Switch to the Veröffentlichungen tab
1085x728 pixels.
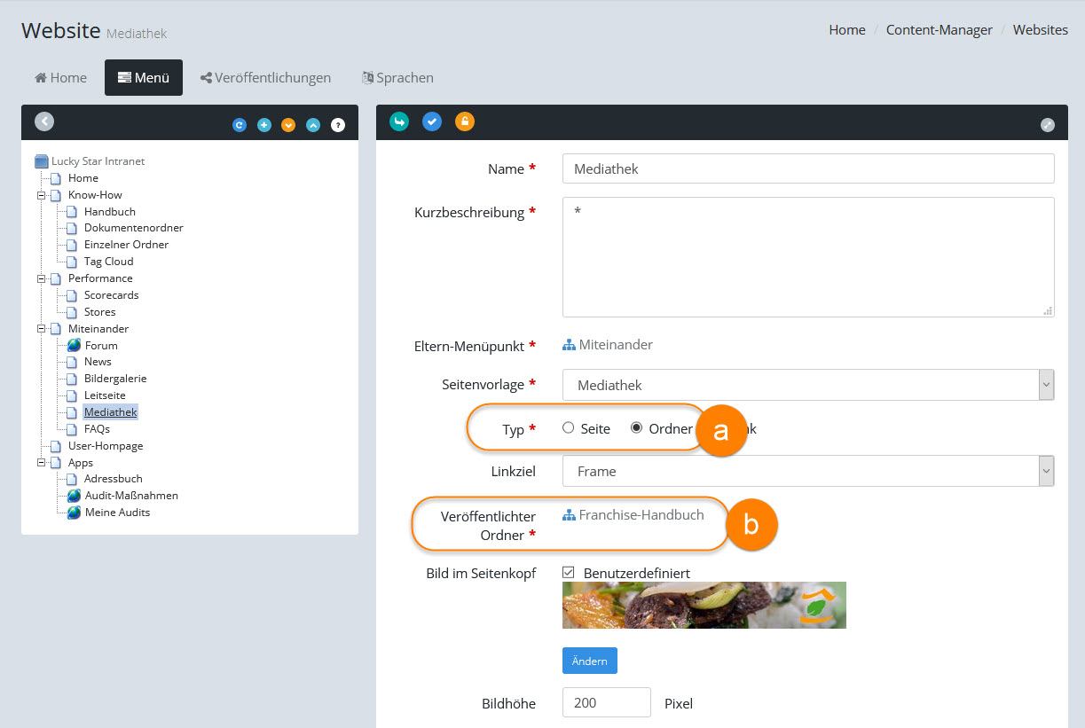tap(266, 78)
